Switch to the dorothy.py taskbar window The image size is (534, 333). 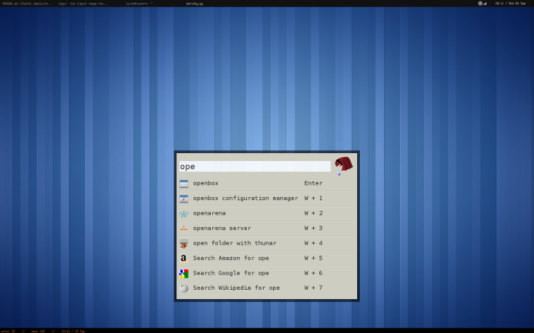pos(194,3)
